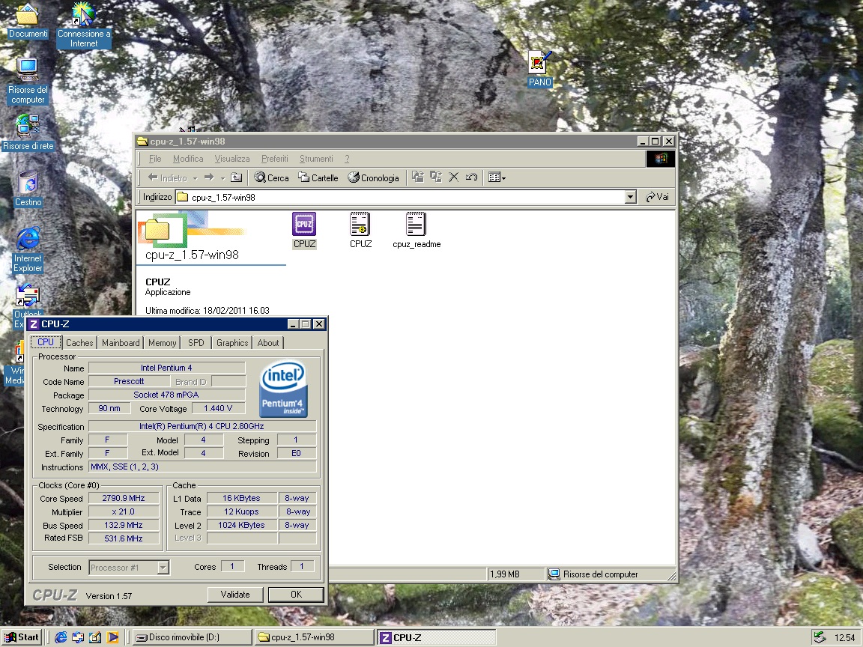Screen dimensions: 863x647
Task: Open the ? help menu
Action: pos(347,159)
